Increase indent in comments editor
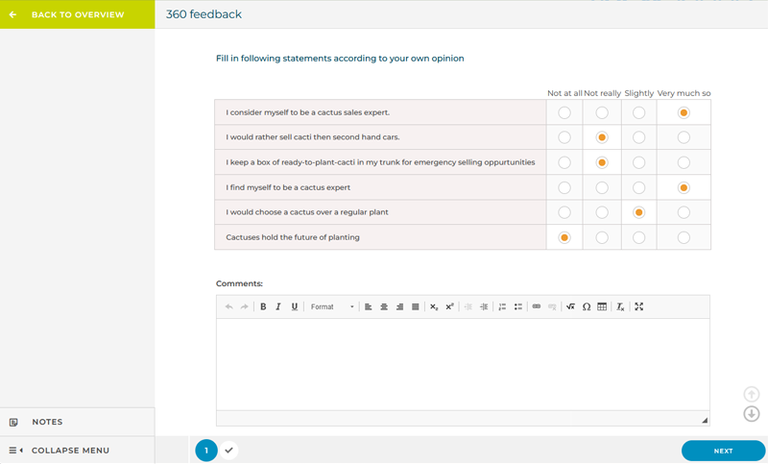The image size is (768, 464). click(x=484, y=306)
